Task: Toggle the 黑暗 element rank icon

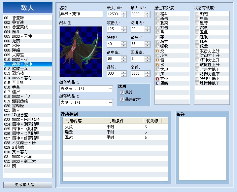Action: pos(157,83)
